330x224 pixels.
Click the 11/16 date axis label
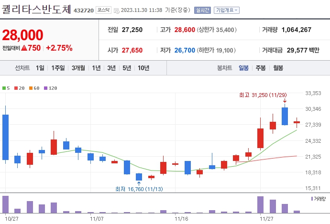tap(181, 219)
